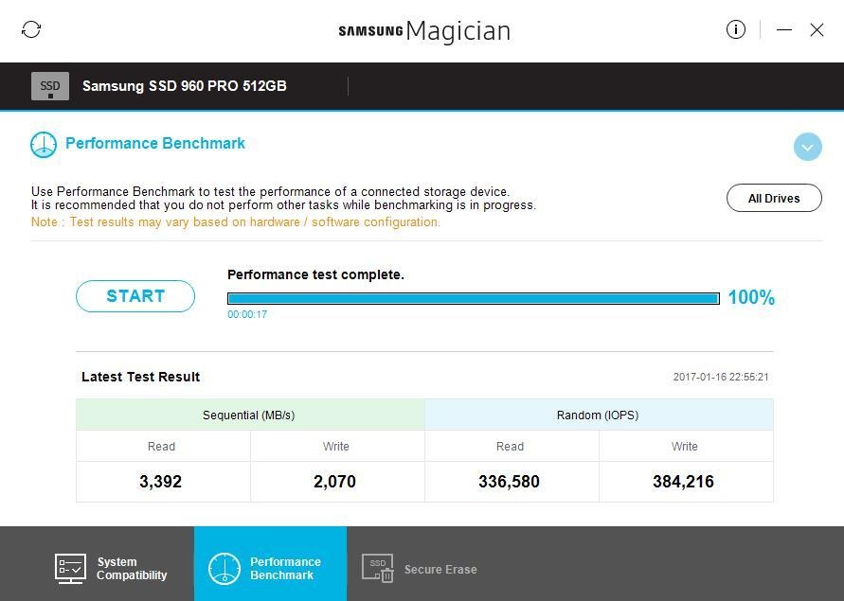Minimize the Samsung Magician window
This screenshot has height=601, width=844.
[x=784, y=29]
